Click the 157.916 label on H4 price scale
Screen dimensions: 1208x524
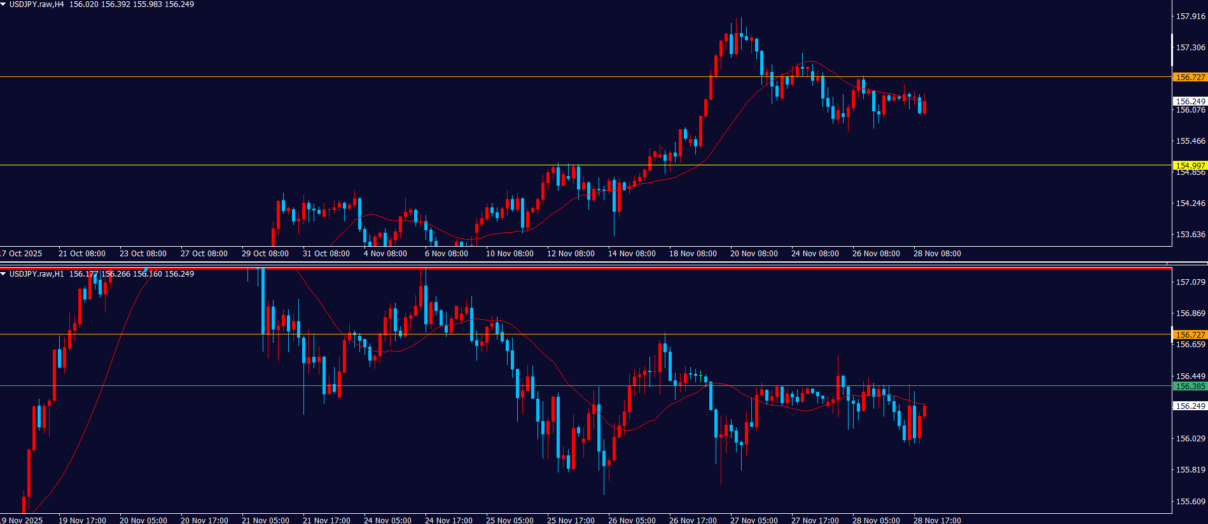pos(1190,17)
